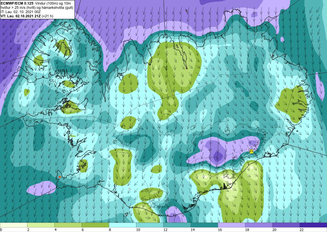The image size is (327, 232).
Task: Click the yellow '25' max gust marker
Action: (x=251, y=151)
